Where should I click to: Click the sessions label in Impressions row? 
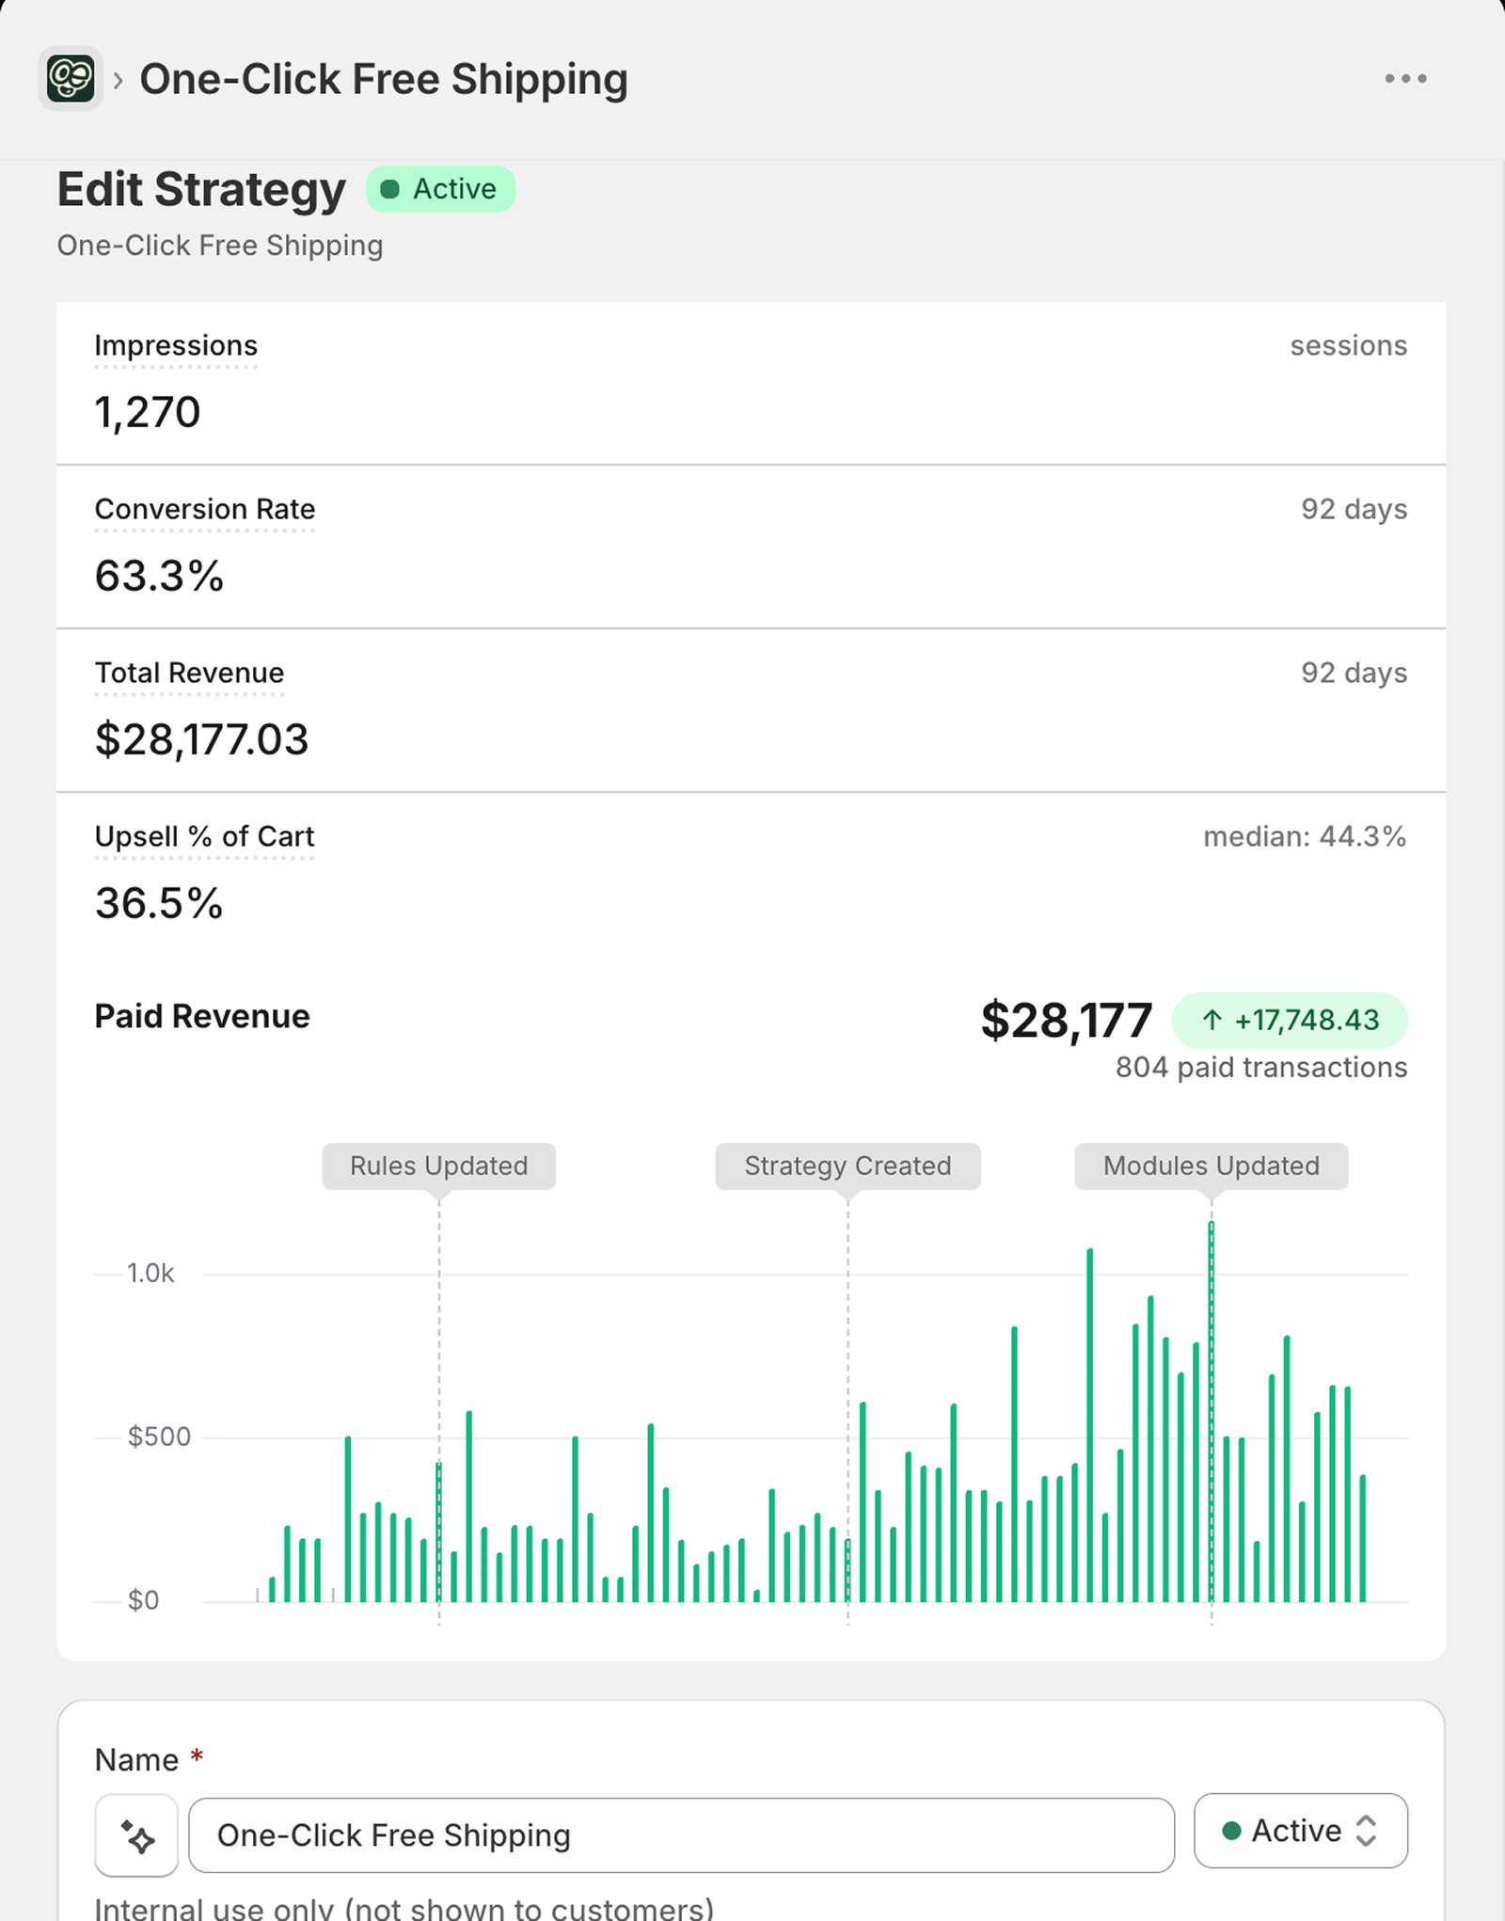click(x=1349, y=345)
